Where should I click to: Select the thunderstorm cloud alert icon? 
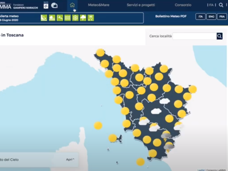83,18
